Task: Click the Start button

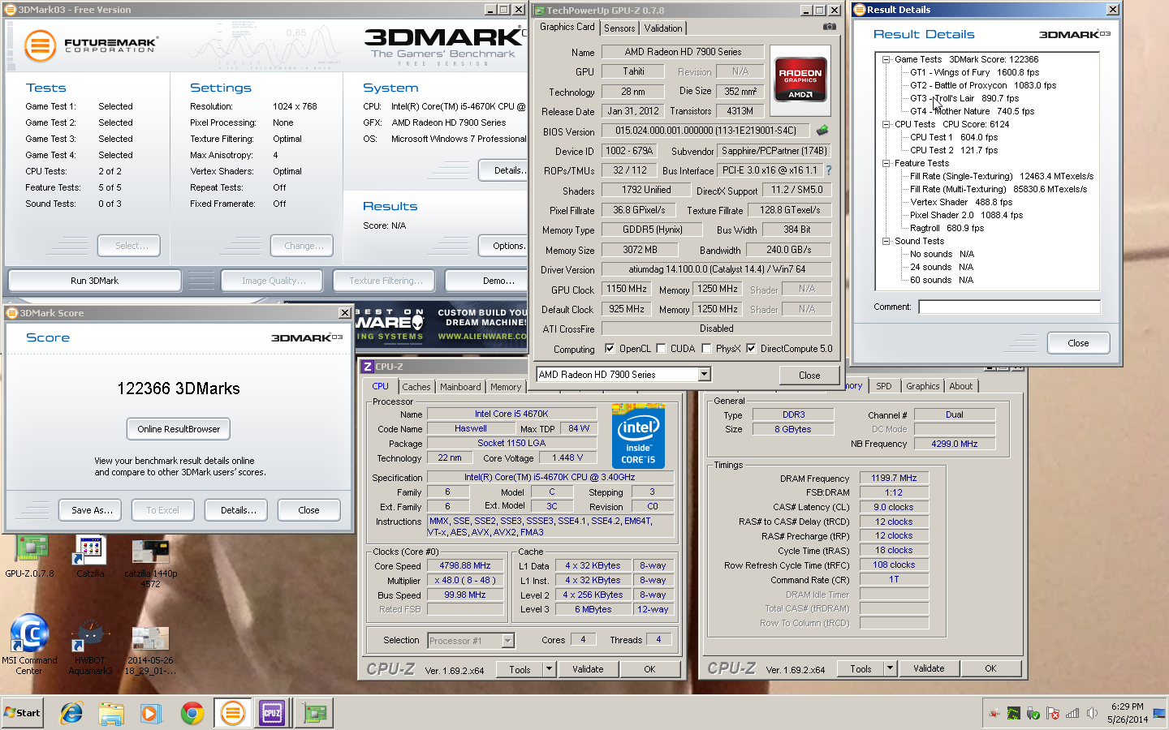Action: (23, 713)
